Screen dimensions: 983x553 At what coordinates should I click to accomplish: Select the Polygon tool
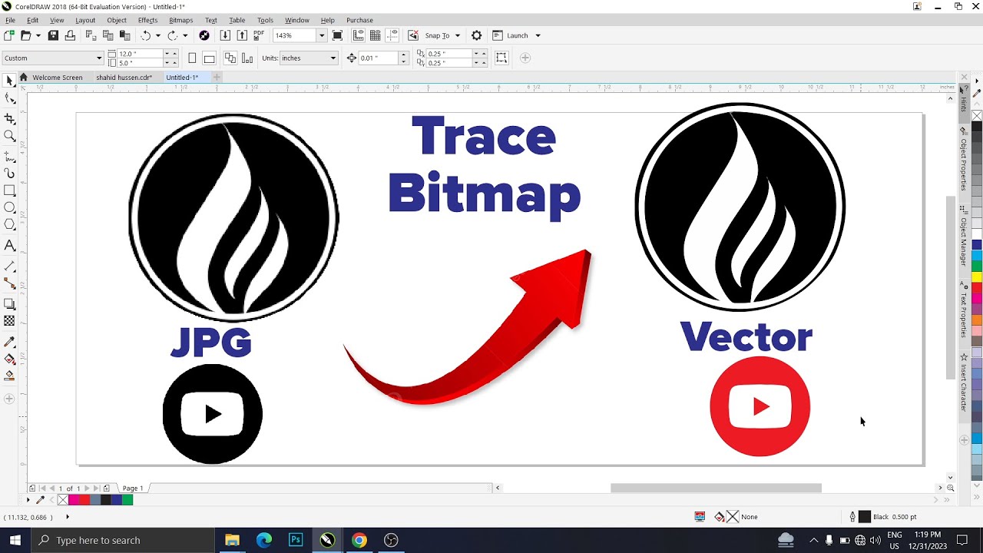pyautogui.click(x=9, y=224)
